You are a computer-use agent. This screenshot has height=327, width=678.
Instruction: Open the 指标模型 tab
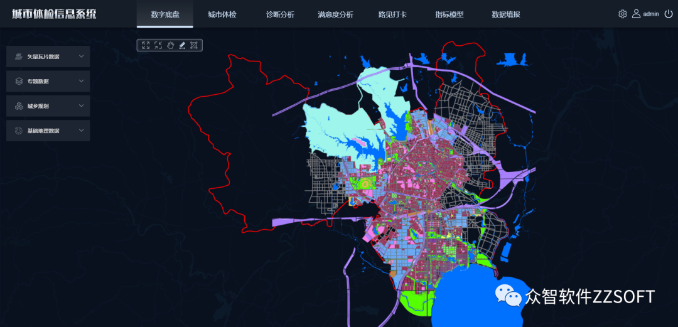click(449, 14)
